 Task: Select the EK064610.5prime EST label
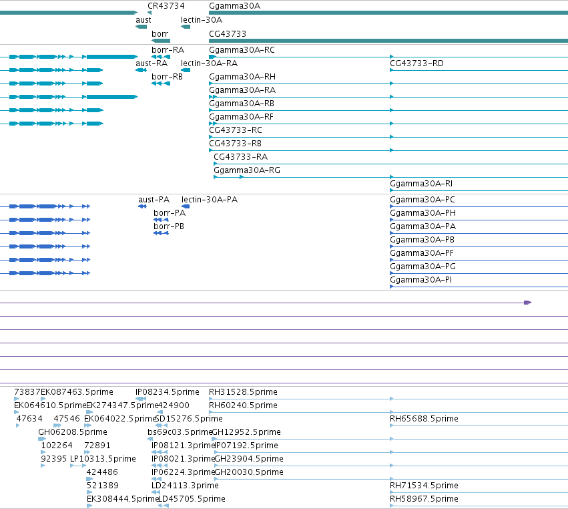click(x=50, y=405)
